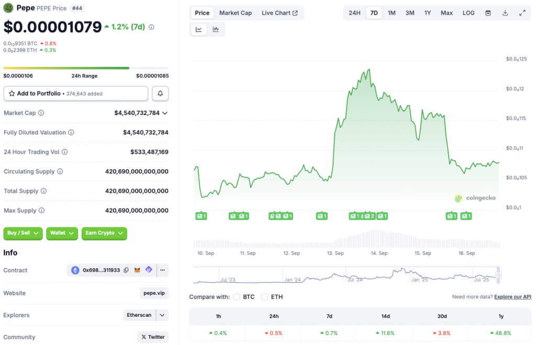Select the Max time range

coord(446,13)
